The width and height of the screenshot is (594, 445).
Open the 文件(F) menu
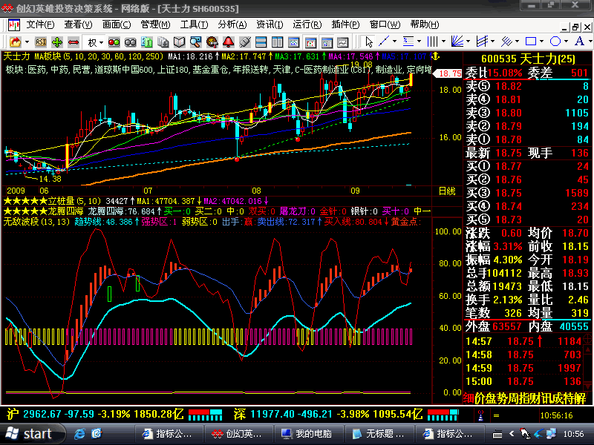[x=40, y=24]
